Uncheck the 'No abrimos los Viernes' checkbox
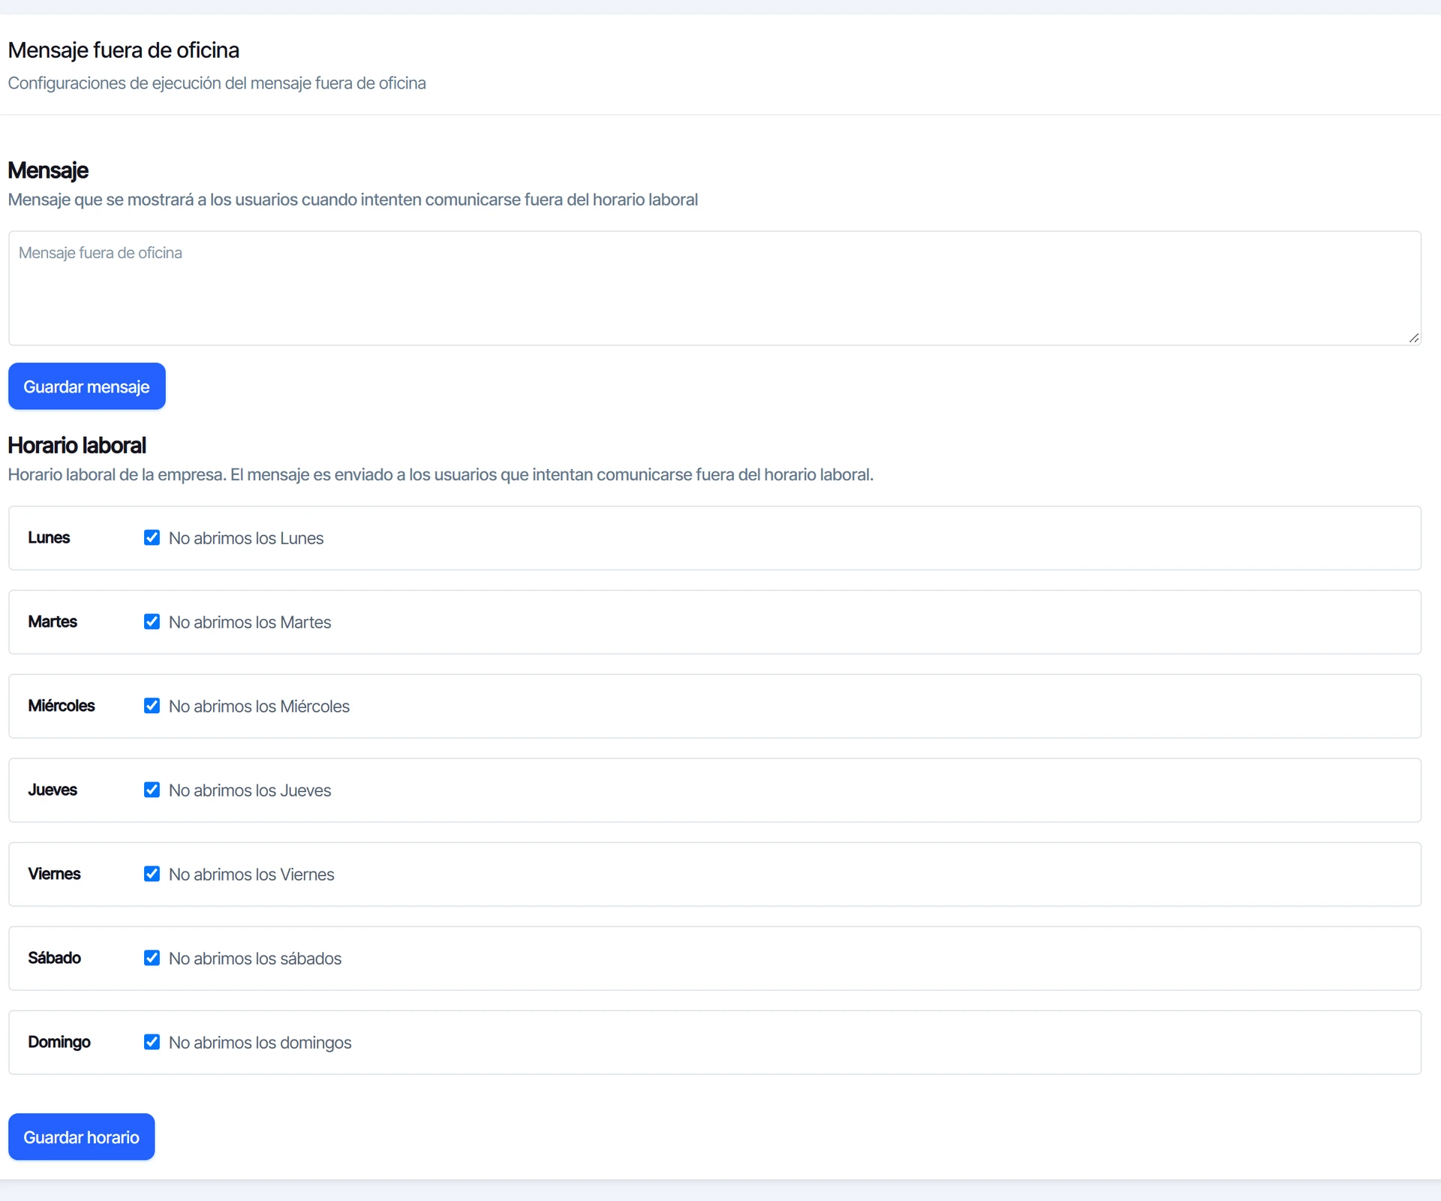The height and width of the screenshot is (1201, 1441). pyautogui.click(x=152, y=874)
